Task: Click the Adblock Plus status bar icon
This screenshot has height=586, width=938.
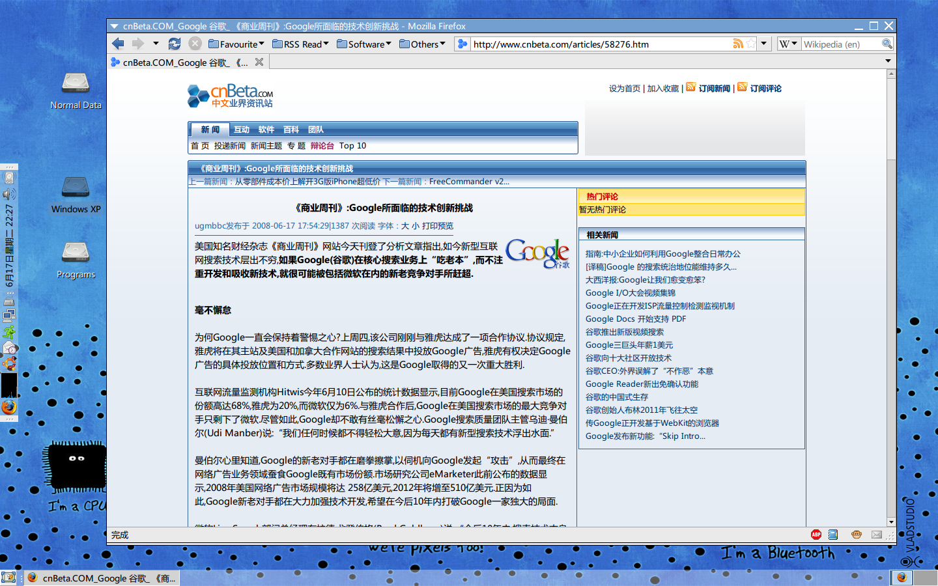Action: [x=816, y=535]
